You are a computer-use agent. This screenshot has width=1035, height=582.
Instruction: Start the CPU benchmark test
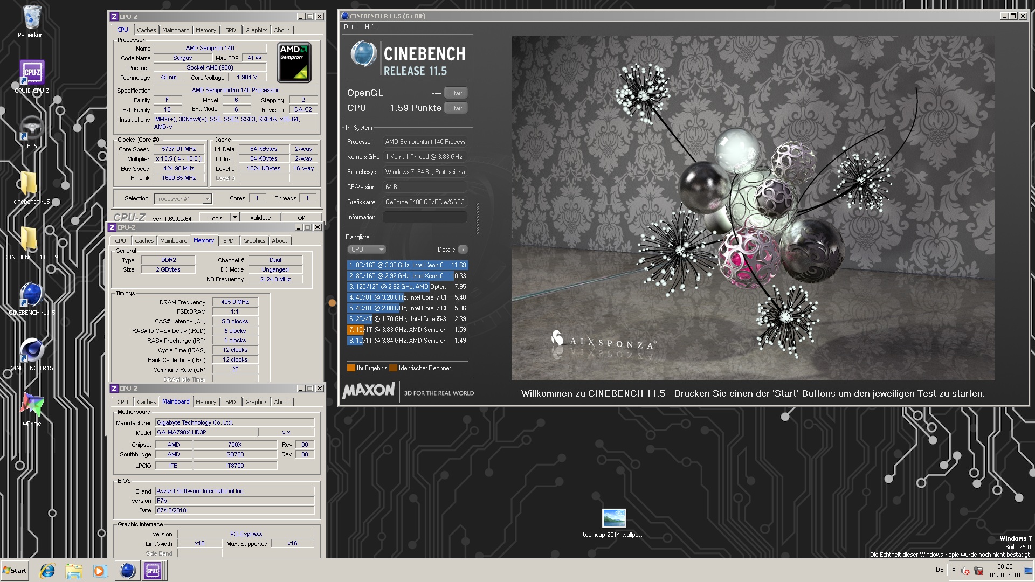[x=456, y=108]
